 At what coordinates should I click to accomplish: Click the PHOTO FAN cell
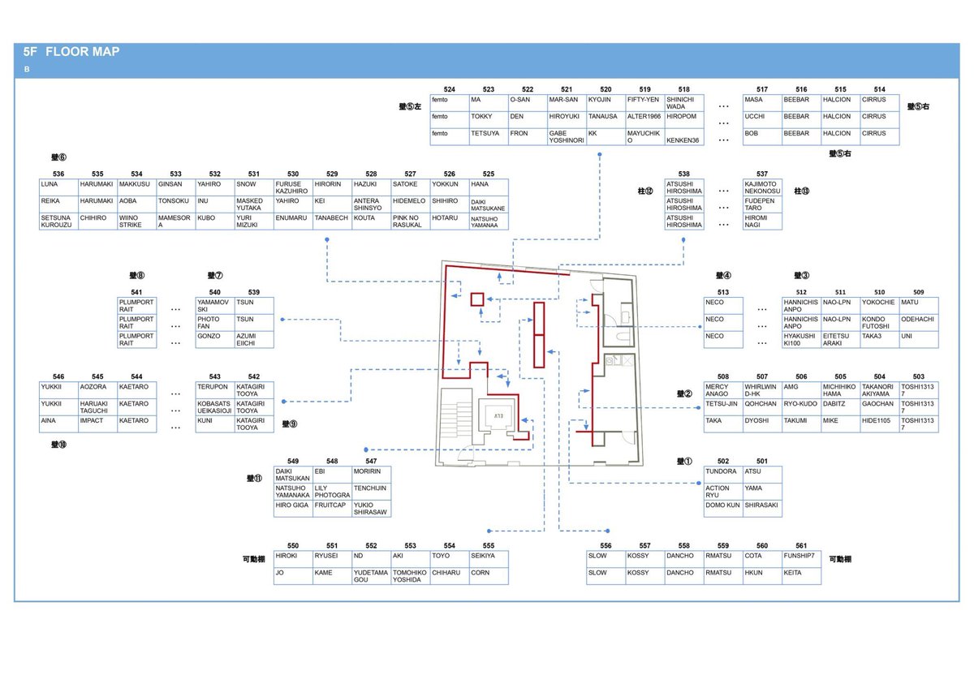point(215,323)
